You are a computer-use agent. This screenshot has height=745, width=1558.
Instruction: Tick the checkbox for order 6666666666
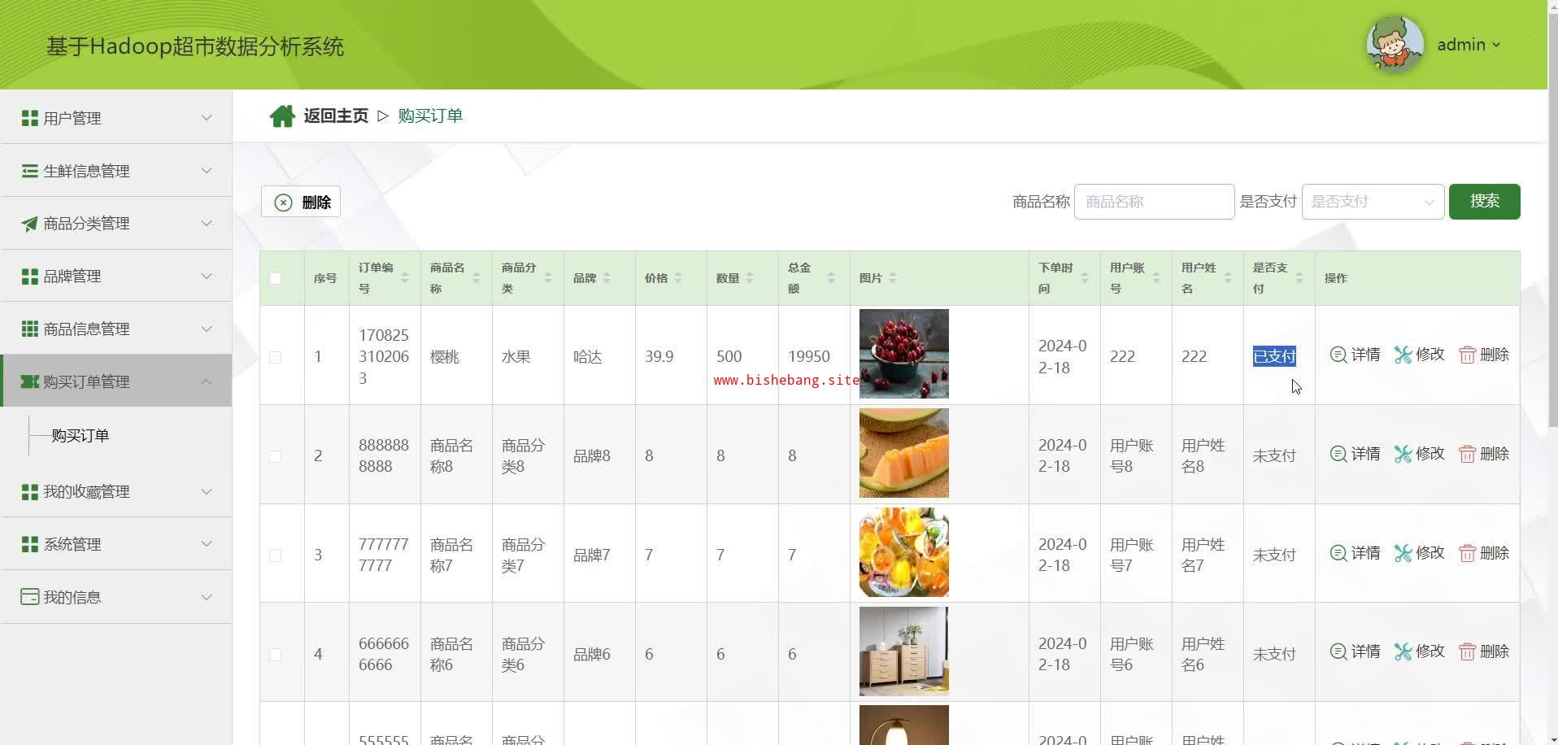pyautogui.click(x=275, y=655)
